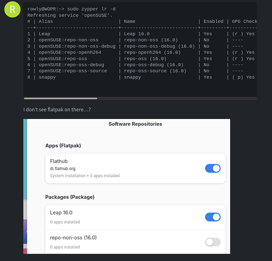Click "Refreshing service 'openSUSE'." text
The height and width of the screenshot is (261, 272).
tap(70, 15)
